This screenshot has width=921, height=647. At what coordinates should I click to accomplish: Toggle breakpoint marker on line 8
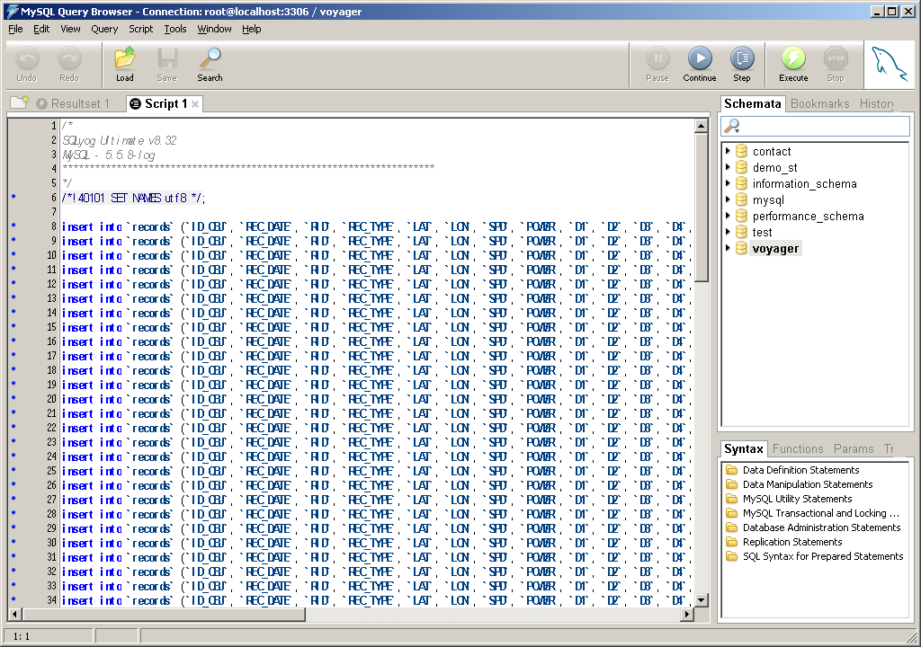point(14,226)
